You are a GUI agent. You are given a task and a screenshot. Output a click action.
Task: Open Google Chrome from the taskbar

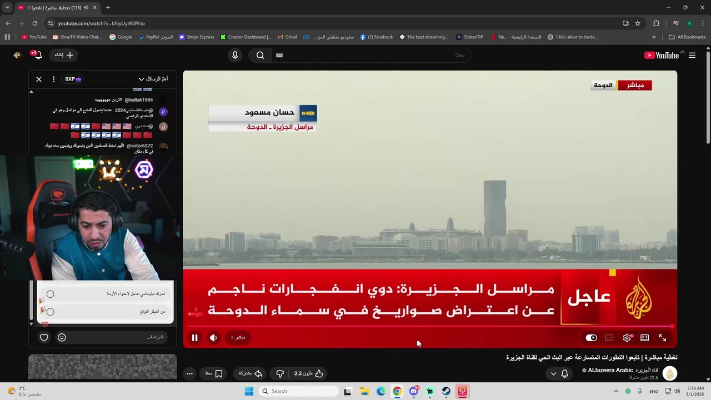click(x=397, y=391)
